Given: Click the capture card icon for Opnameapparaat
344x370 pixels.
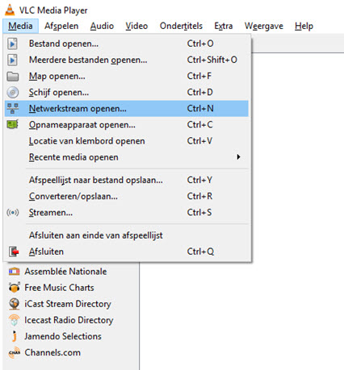Looking at the screenshot, I should coord(12,124).
